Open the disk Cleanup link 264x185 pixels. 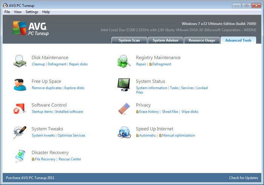click(x=38, y=64)
